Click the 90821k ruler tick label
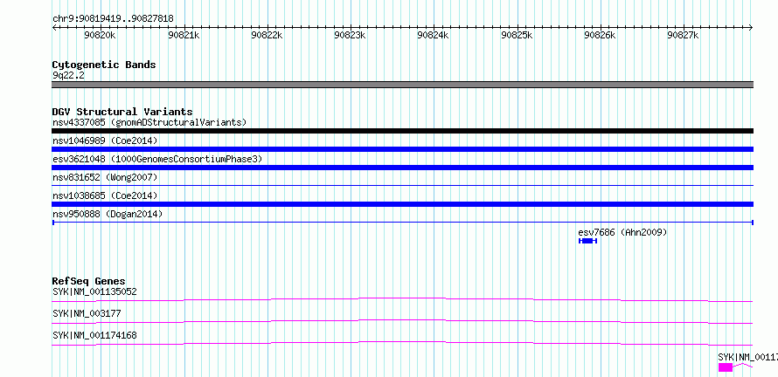 click(x=184, y=35)
